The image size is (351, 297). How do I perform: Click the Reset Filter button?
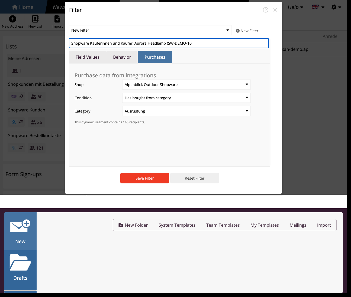click(195, 178)
